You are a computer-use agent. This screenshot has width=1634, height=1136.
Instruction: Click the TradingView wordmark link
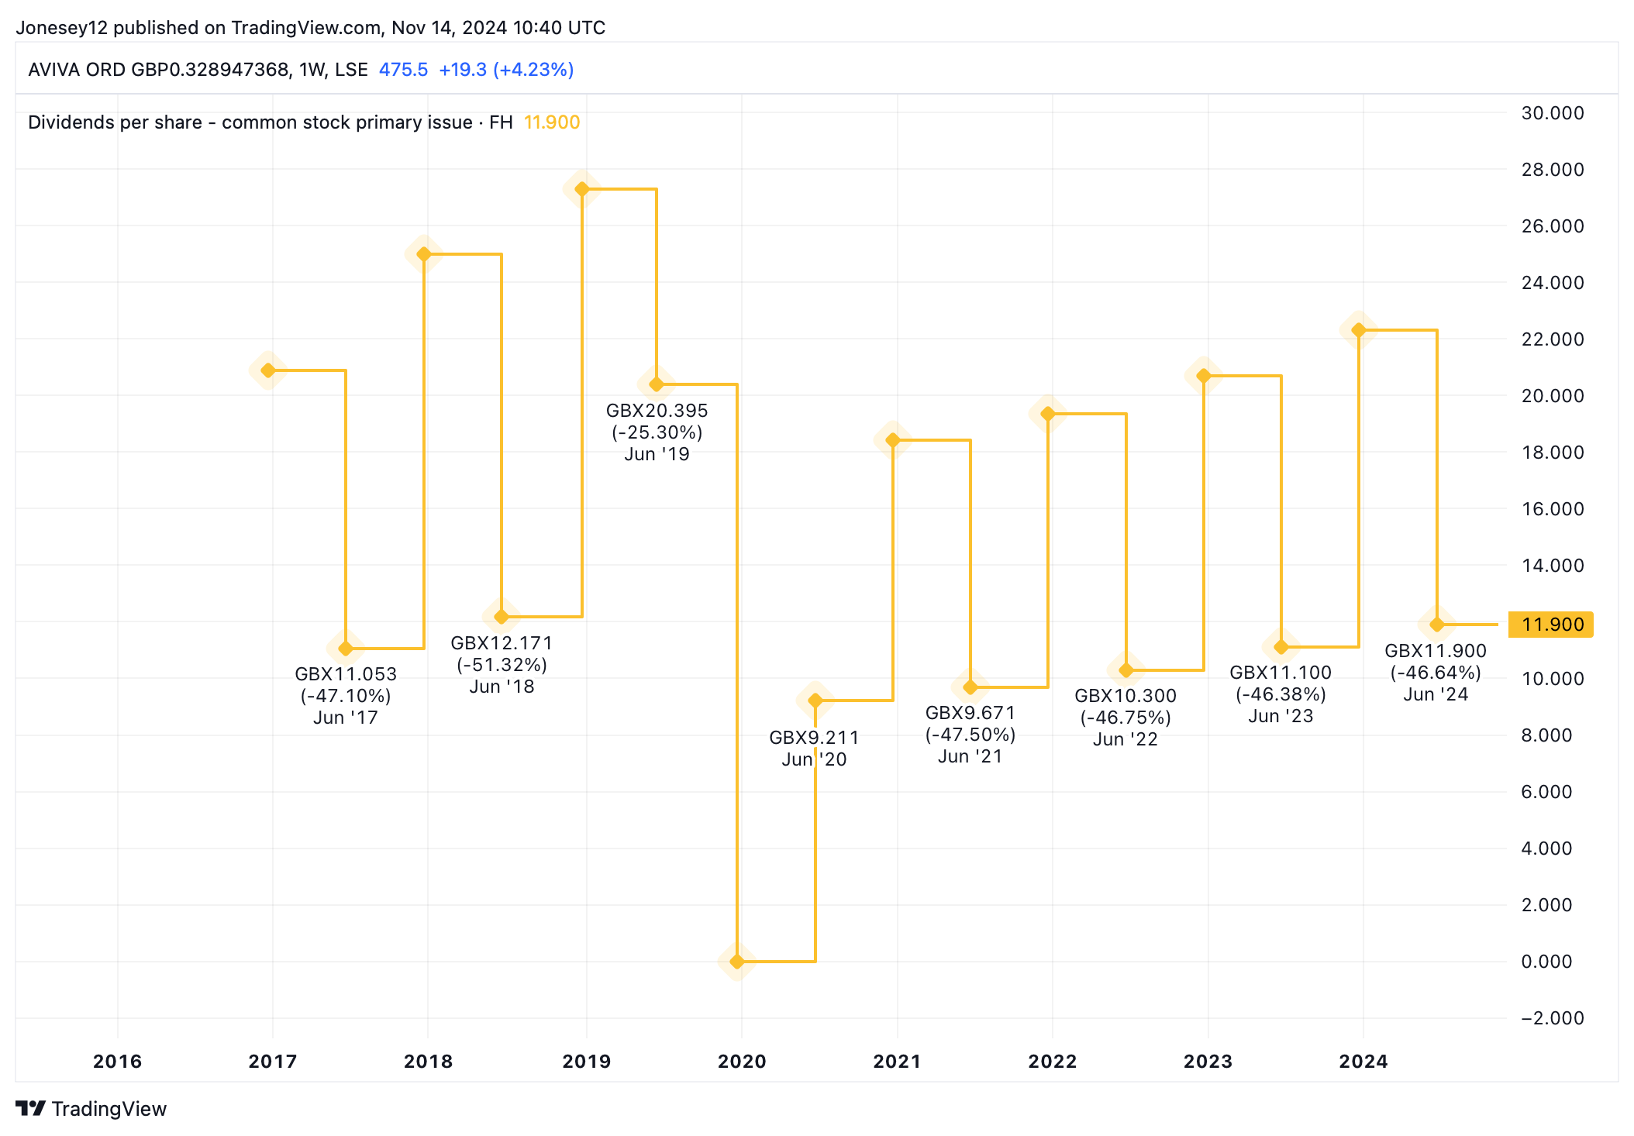pos(109,1109)
